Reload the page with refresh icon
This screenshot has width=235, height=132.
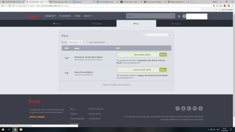pos(10,6)
